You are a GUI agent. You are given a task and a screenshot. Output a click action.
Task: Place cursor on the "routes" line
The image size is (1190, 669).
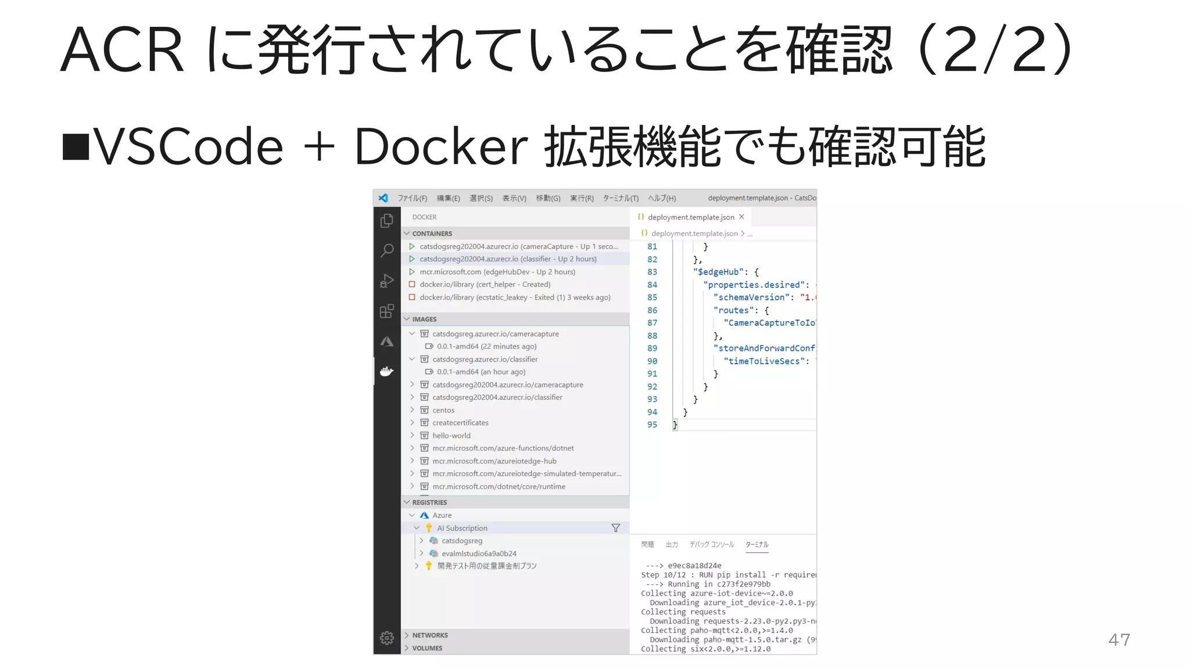pyautogui.click(x=741, y=310)
